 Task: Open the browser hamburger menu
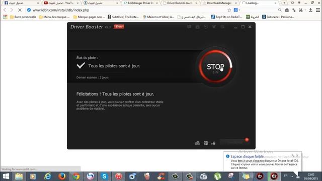coord(318,10)
